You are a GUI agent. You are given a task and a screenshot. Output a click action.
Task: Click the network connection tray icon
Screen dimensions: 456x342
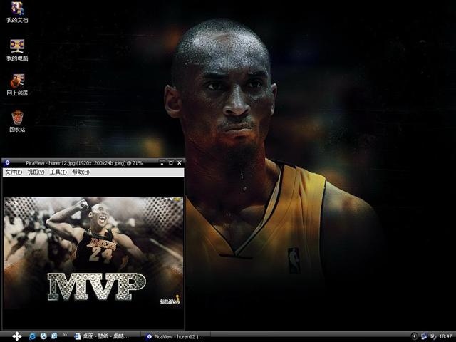click(x=424, y=336)
